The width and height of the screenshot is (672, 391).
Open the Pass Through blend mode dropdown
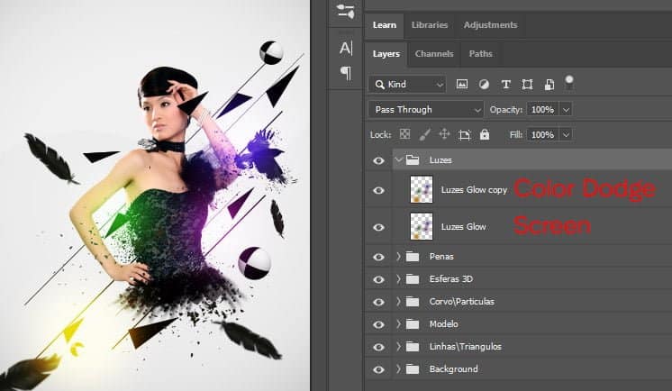click(425, 110)
